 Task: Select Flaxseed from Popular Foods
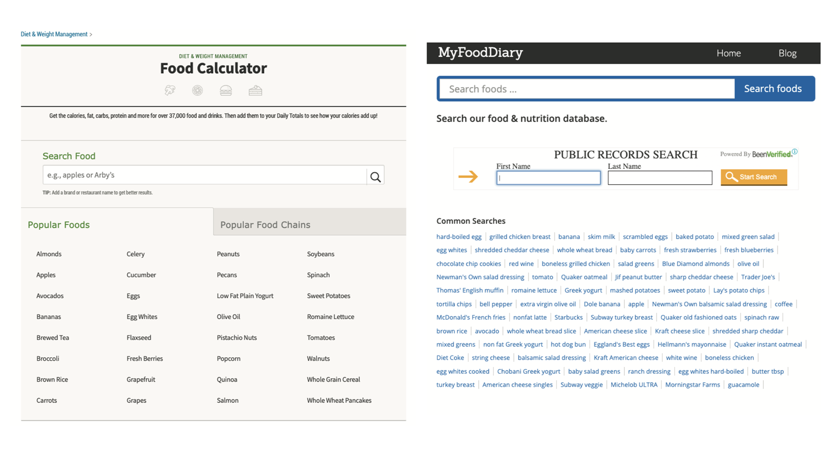pos(139,338)
